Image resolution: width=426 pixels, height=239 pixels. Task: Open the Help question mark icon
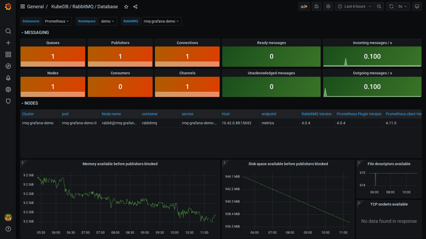[8, 229]
